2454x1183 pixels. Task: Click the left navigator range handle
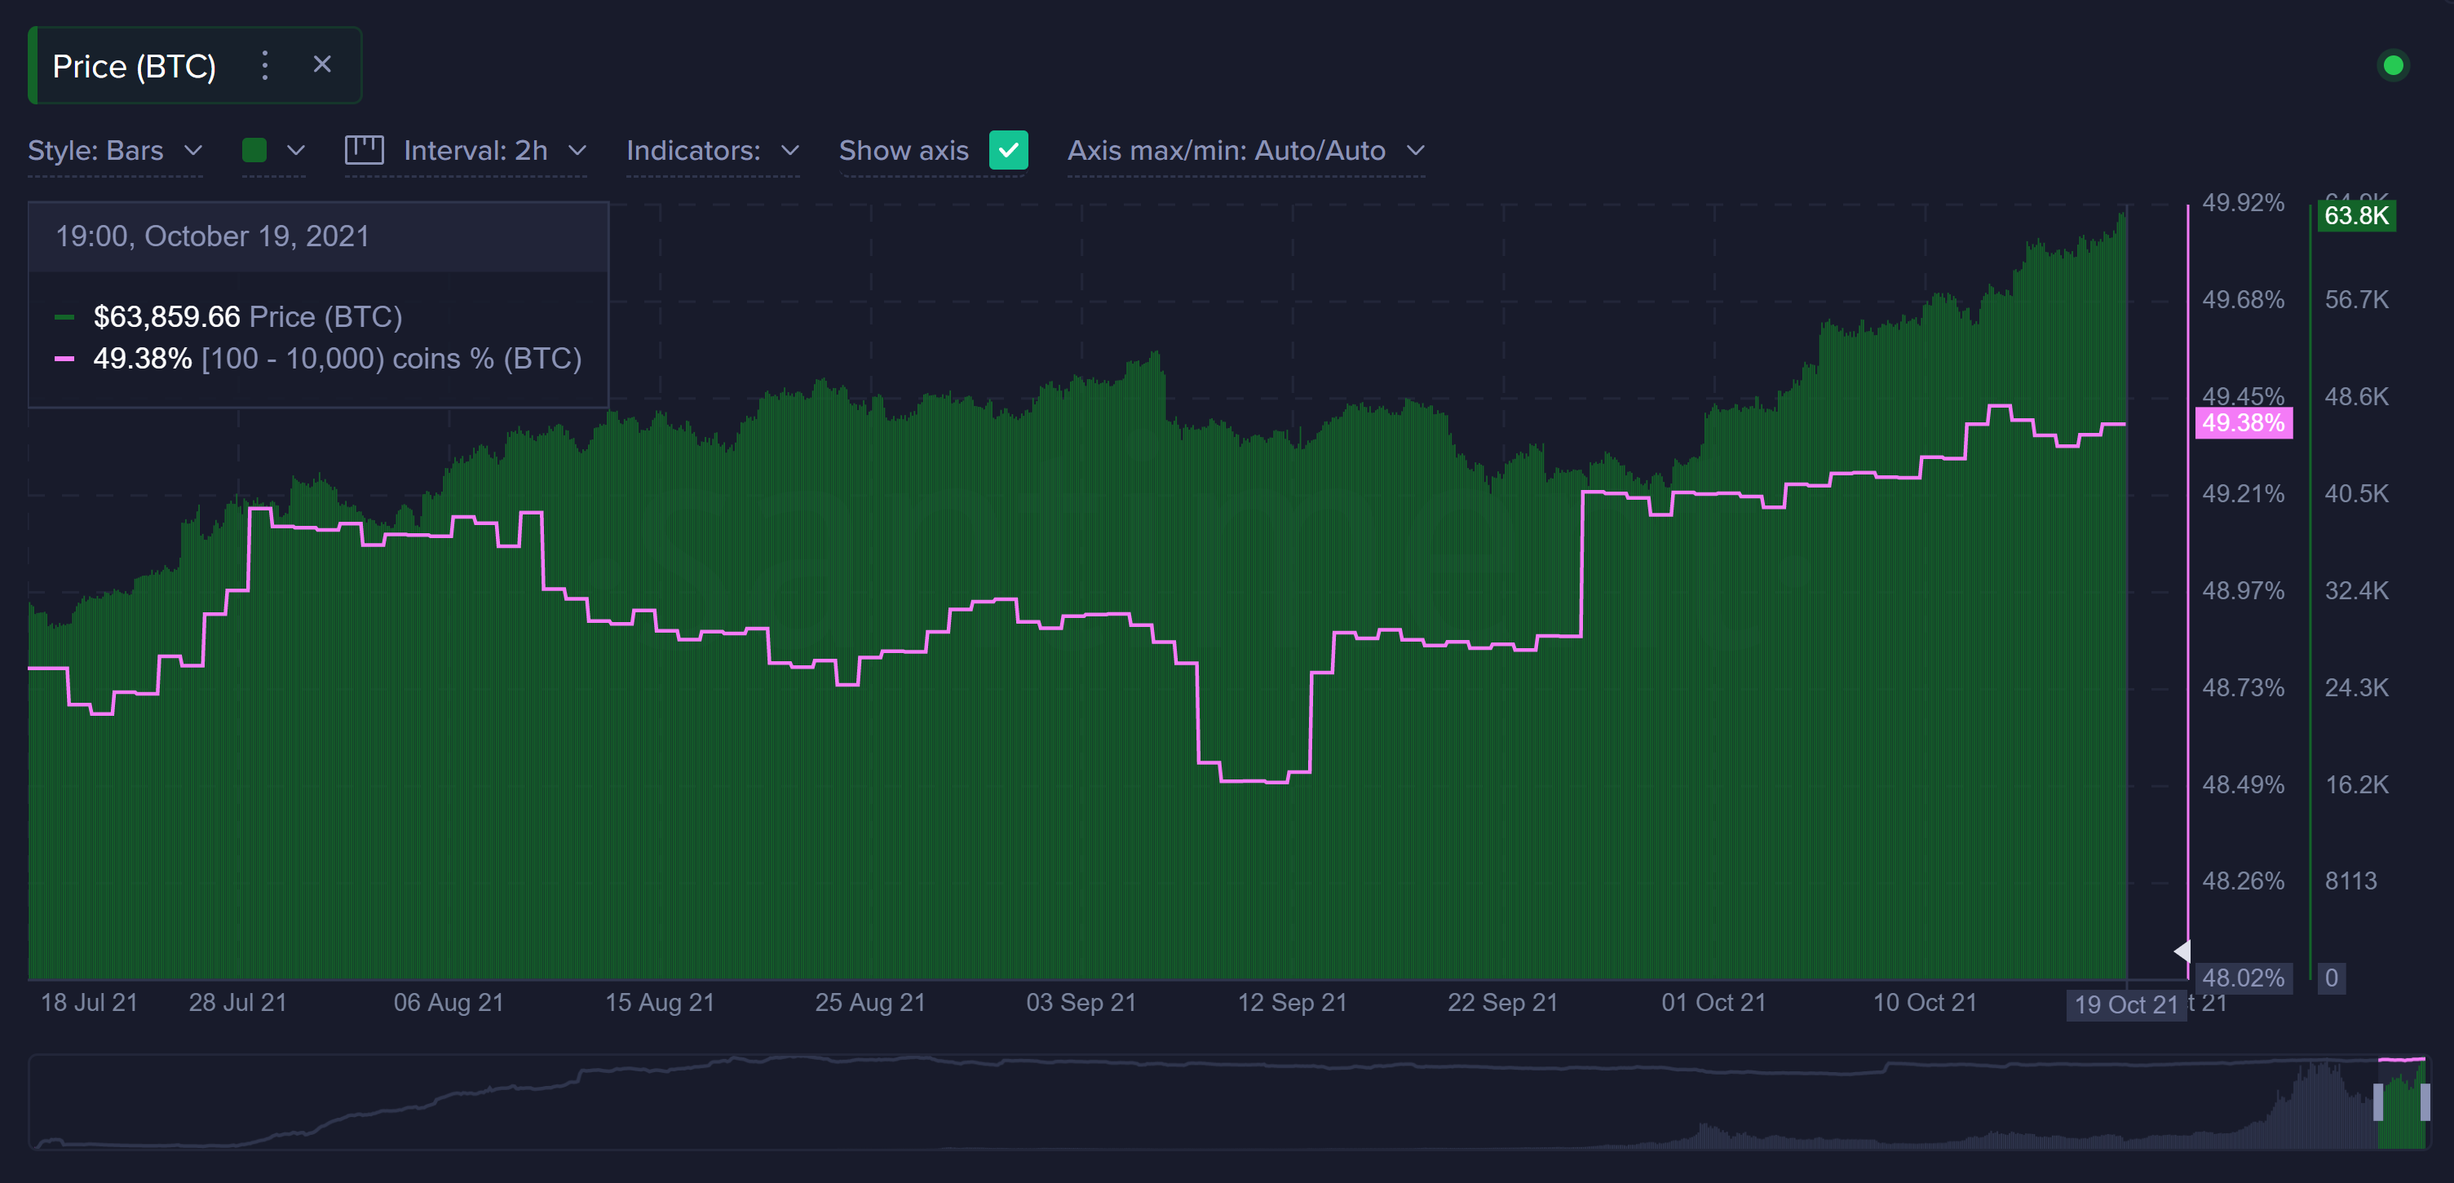point(2378,1103)
